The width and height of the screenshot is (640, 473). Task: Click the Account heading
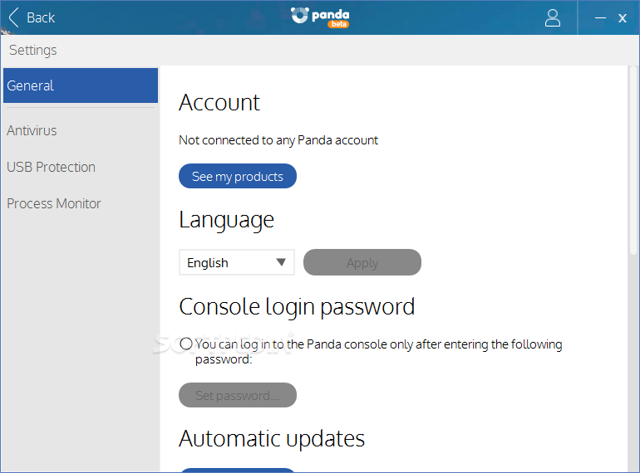click(x=219, y=102)
